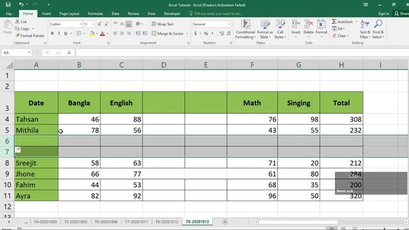
Task: Click the Clear eraser button
Action: [x=340, y=36]
